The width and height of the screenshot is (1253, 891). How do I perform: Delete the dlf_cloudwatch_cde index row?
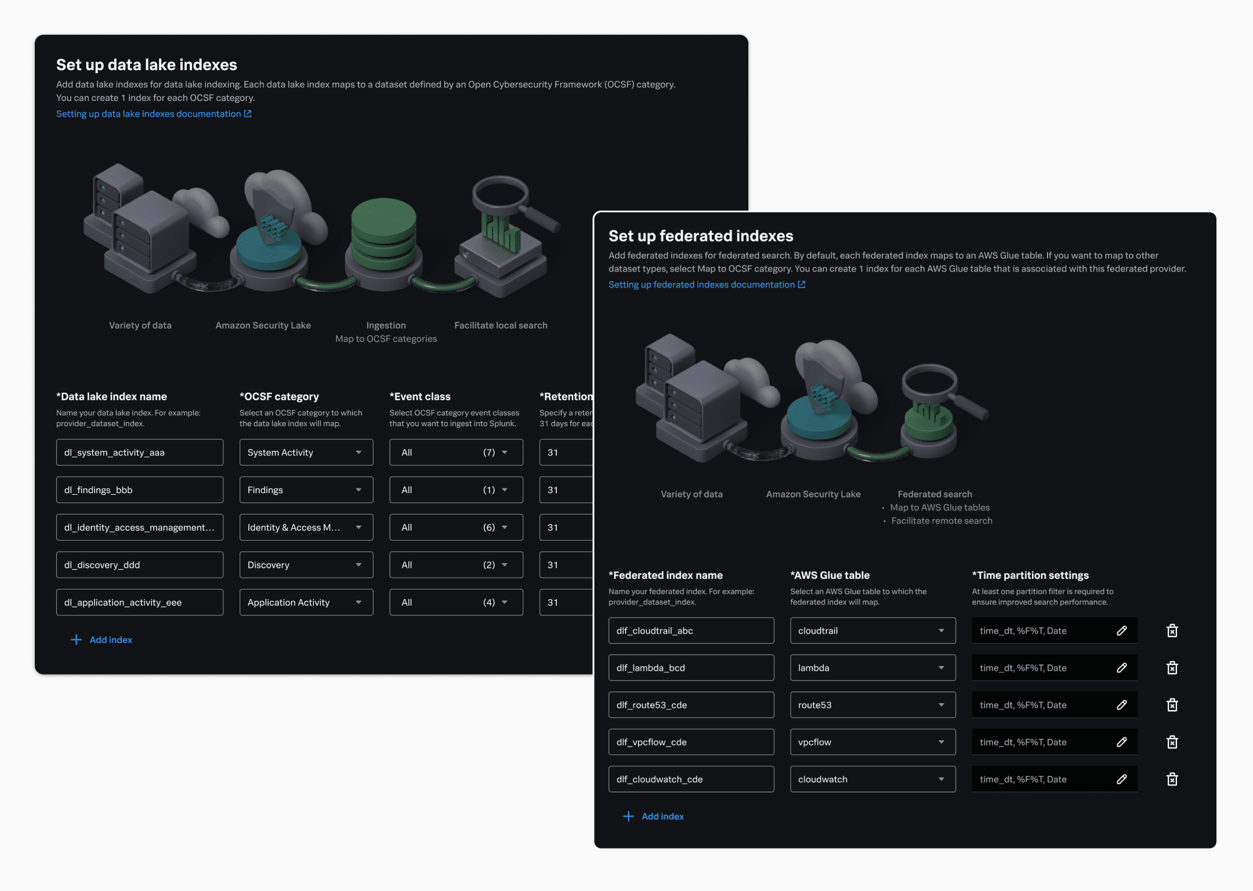click(1172, 779)
